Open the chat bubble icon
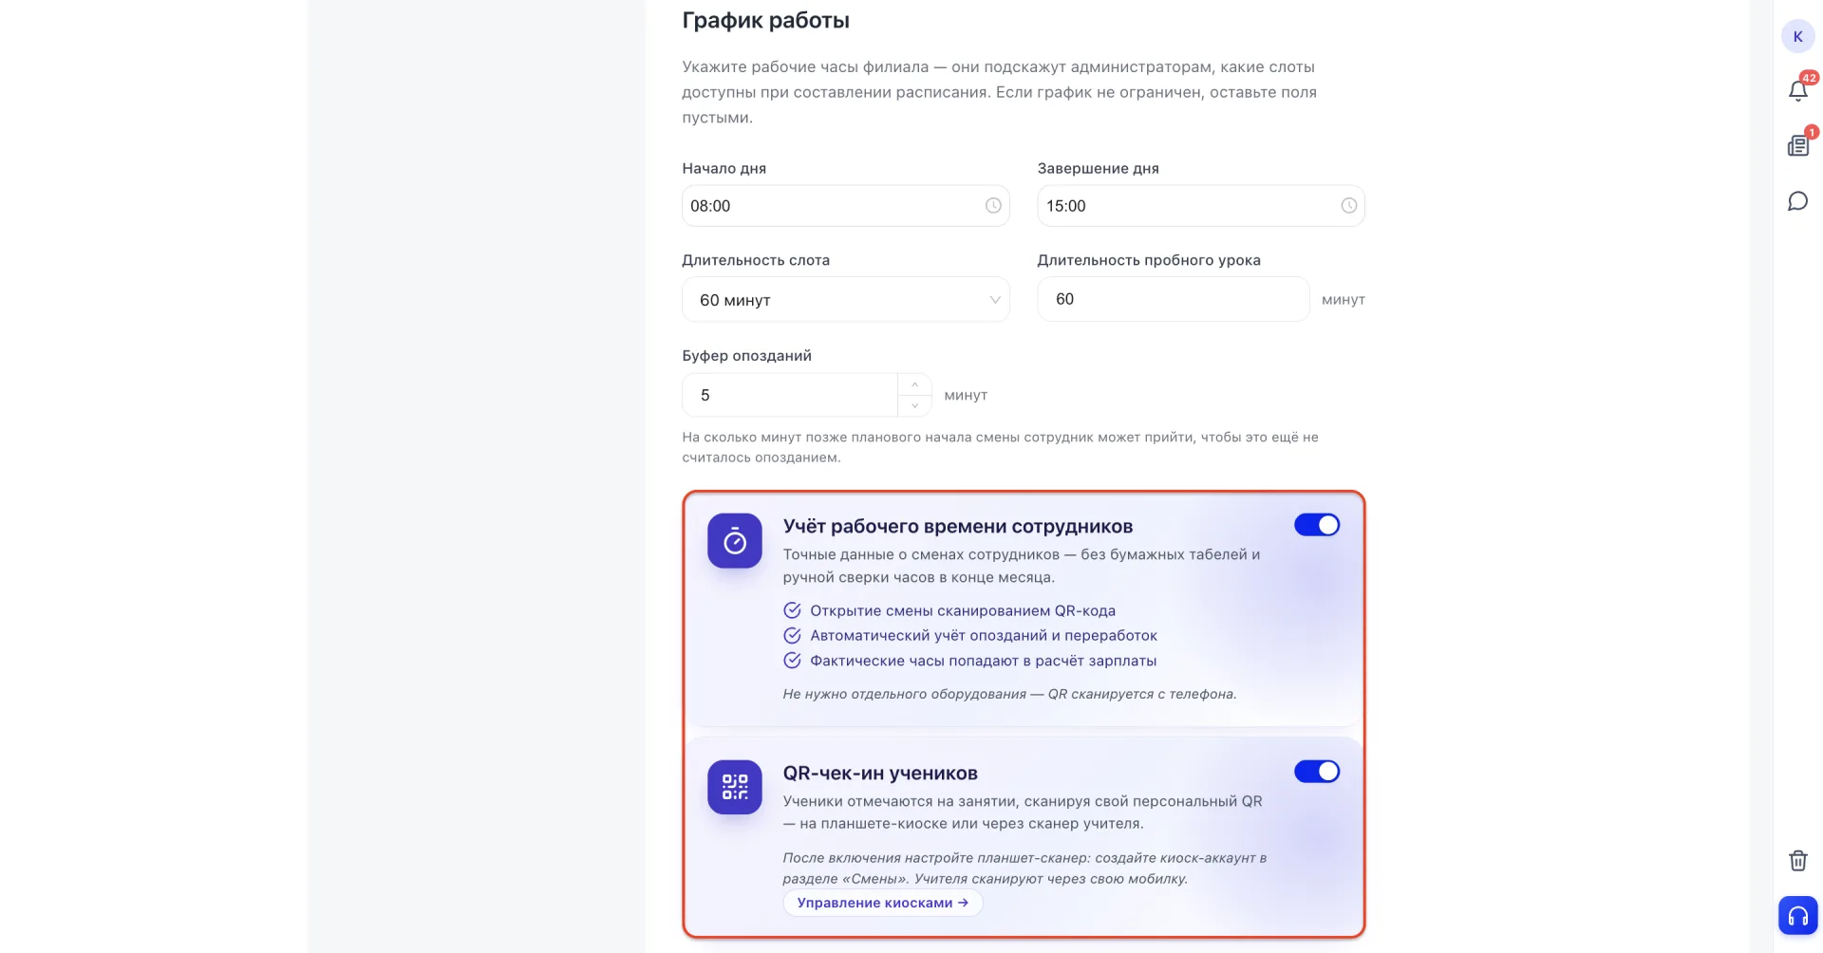This screenshot has height=953, width=1823. click(x=1797, y=201)
